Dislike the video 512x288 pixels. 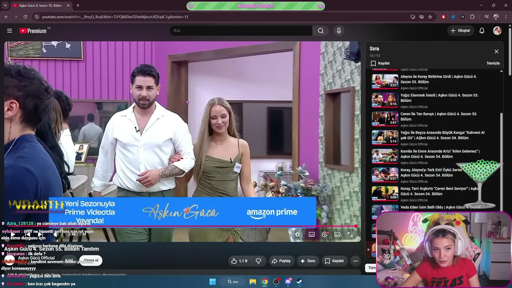pyautogui.click(x=258, y=261)
